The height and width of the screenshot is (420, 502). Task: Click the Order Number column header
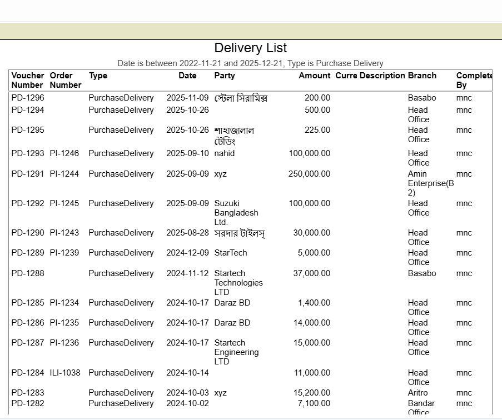[63, 81]
